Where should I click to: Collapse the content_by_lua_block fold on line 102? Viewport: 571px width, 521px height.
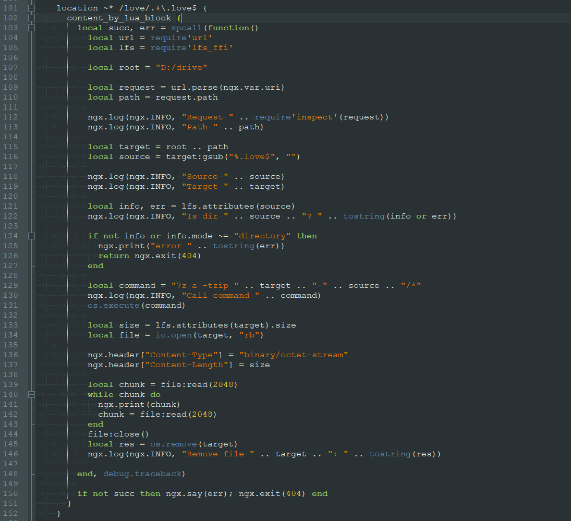pos(32,18)
